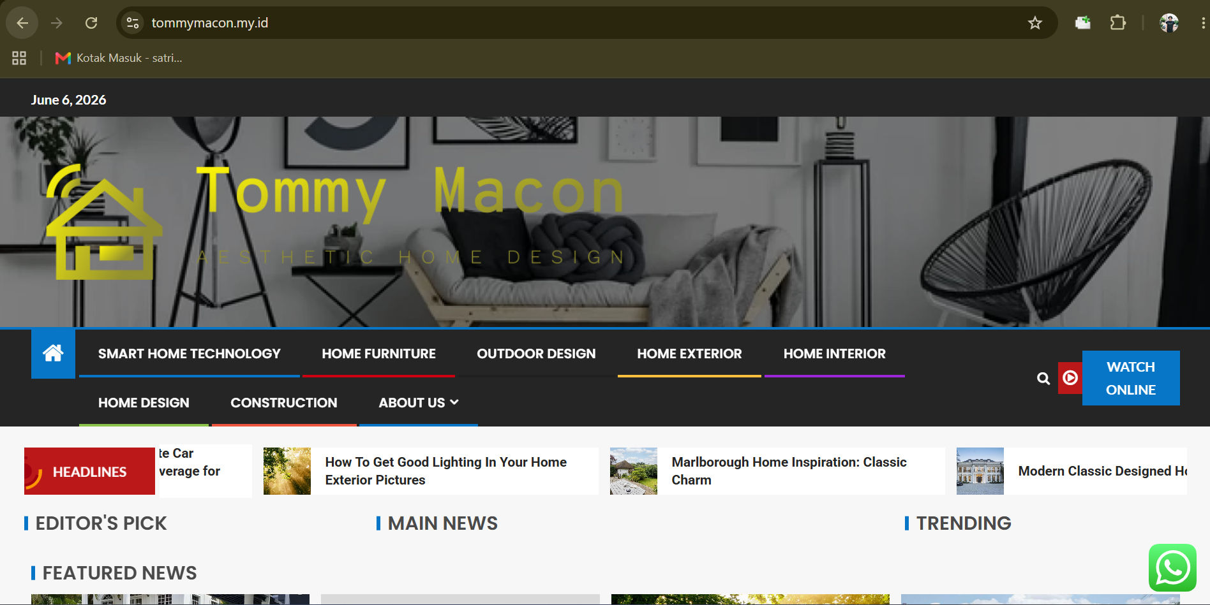This screenshot has height=605, width=1210.
Task: Click the Watch Online button
Action: 1131,378
